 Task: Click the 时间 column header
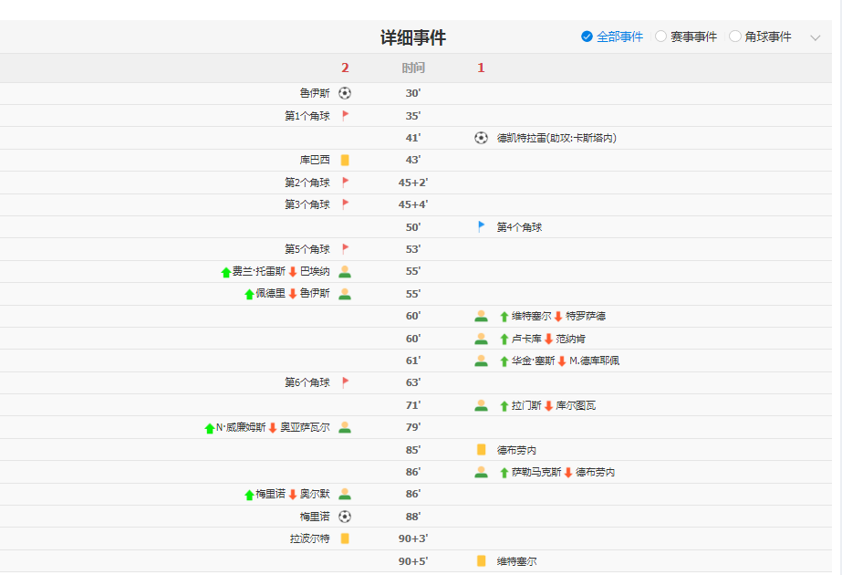pyautogui.click(x=413, y=68)
